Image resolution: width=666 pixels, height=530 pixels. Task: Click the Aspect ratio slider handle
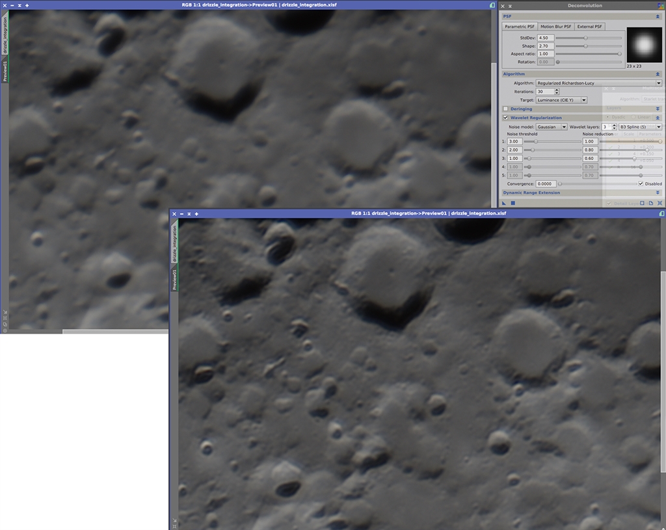pyautogui.click(x=619, y=54)
